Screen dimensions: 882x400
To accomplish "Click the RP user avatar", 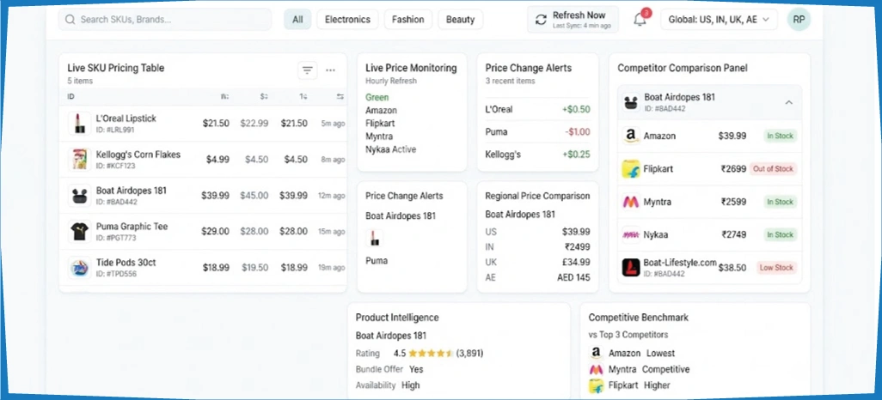I will [799, 19].
